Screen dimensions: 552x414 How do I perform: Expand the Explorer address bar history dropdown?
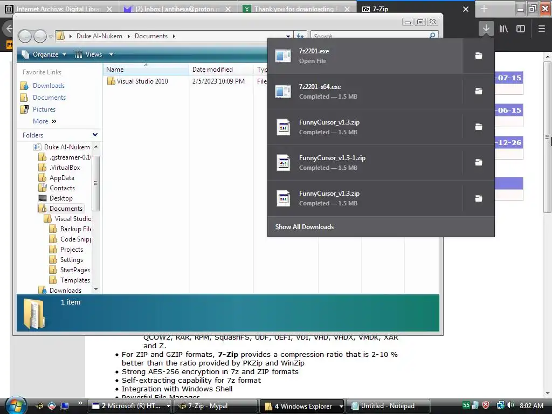coord(288,36)
